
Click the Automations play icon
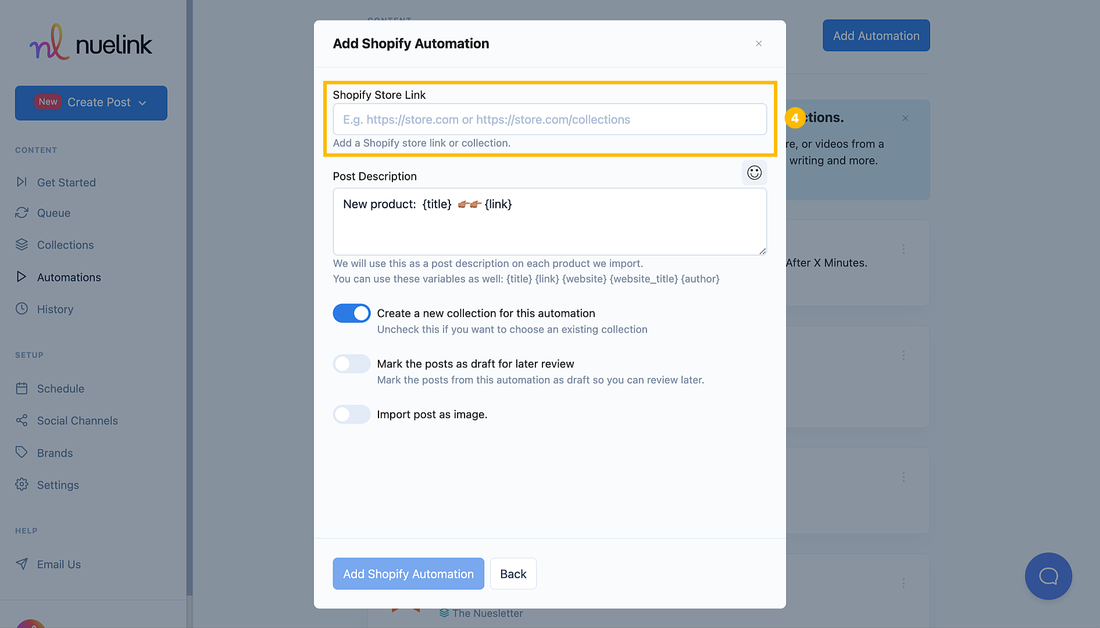tap(22, 277)
